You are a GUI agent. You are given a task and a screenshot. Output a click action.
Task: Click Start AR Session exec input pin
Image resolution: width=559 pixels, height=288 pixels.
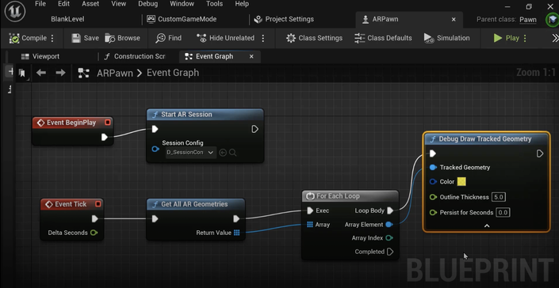(155, 129)
